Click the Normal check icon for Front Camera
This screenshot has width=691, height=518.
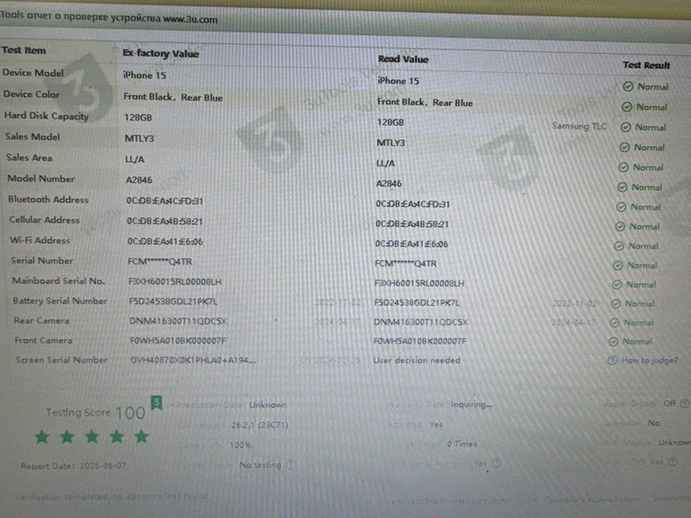[613, 342]
